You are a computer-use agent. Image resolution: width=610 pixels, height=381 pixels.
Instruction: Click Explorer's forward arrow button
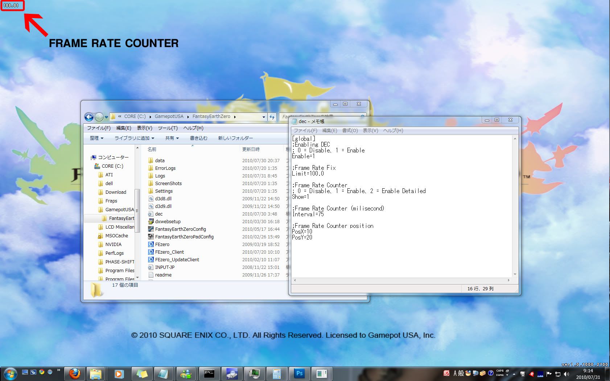(99, 117)
